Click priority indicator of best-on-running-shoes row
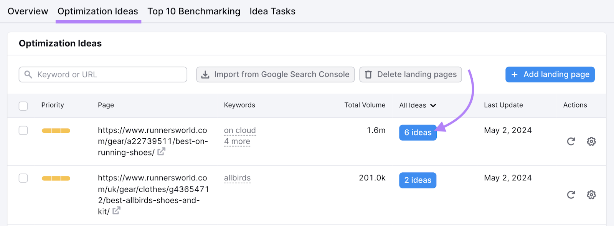This screenshot has height=226, width=614. click(56, 131)
